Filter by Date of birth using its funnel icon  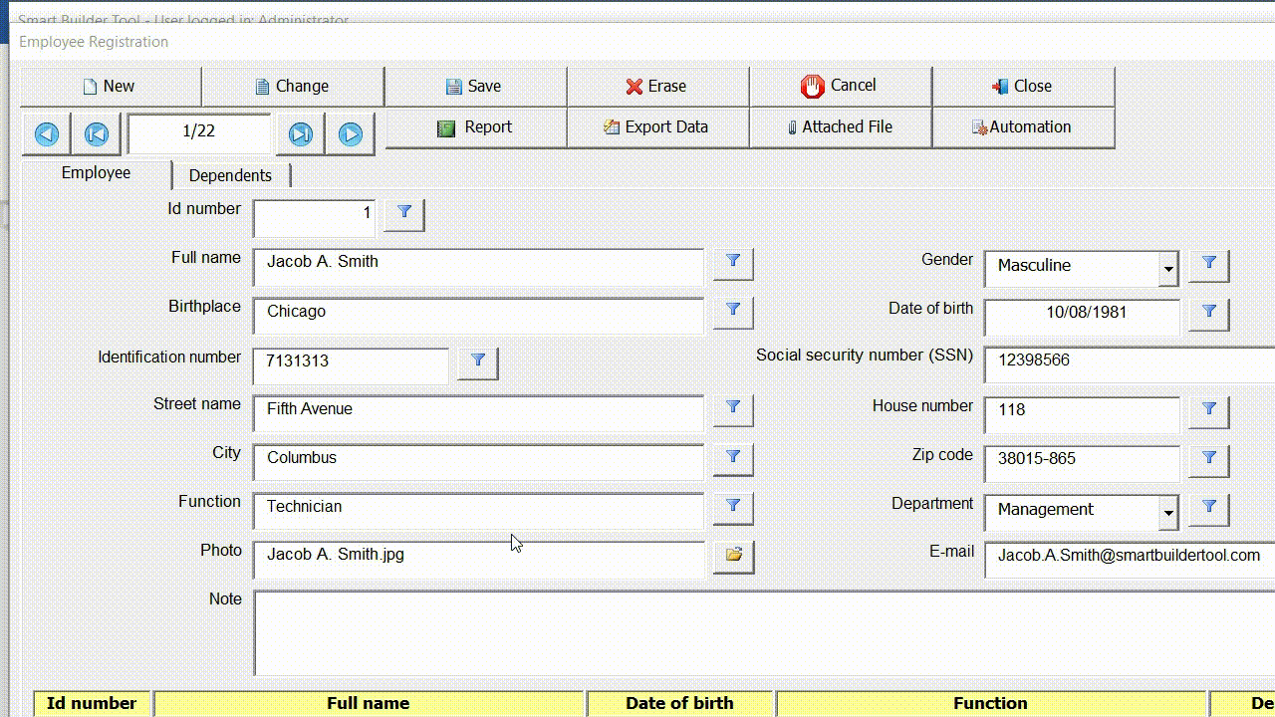pos(1208,313)
